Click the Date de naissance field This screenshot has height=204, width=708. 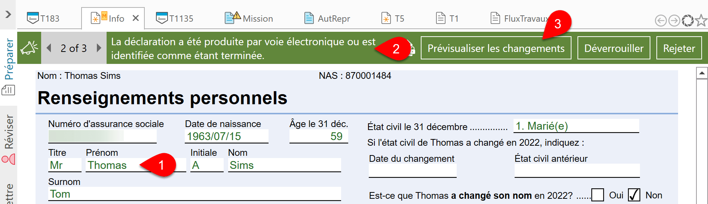(227, 136)
